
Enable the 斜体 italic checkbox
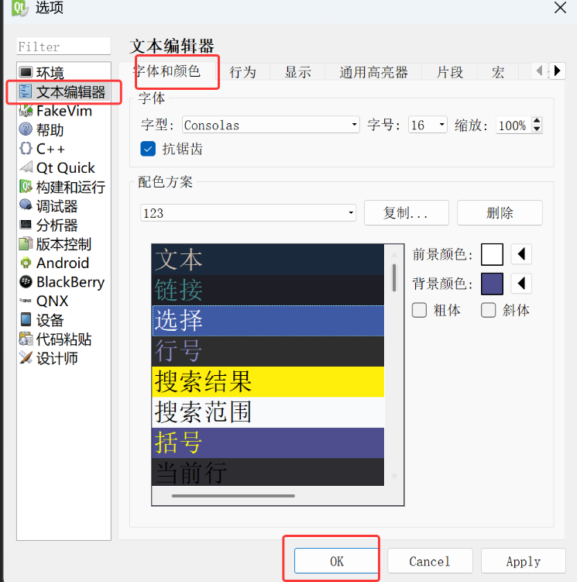coord(488,310)
